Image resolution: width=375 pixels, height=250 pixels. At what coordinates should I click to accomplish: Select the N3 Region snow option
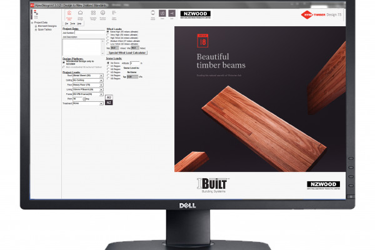point(108,72)
